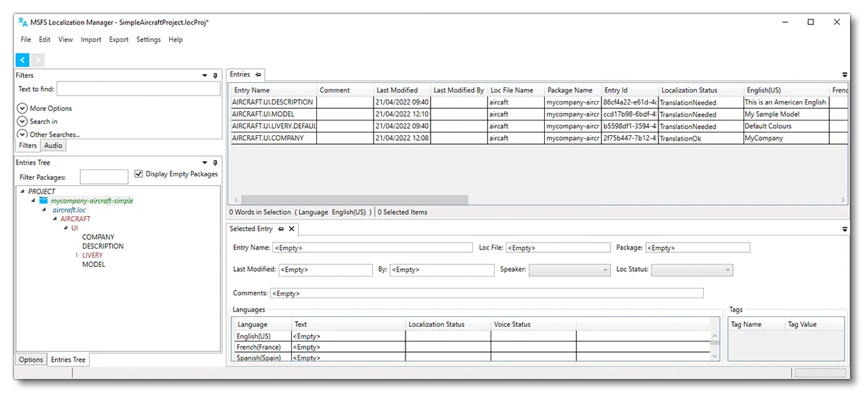Sort by Entry Name column header

(x=274, y=90)
